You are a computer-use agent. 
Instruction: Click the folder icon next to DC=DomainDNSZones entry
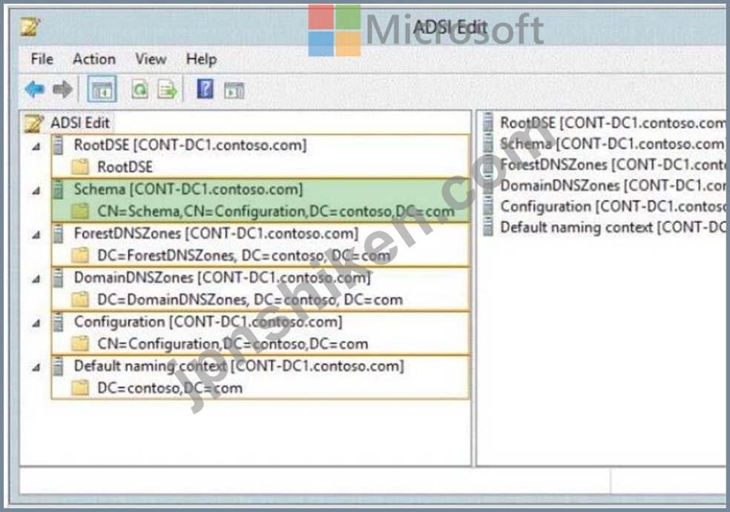click(80, 299)
